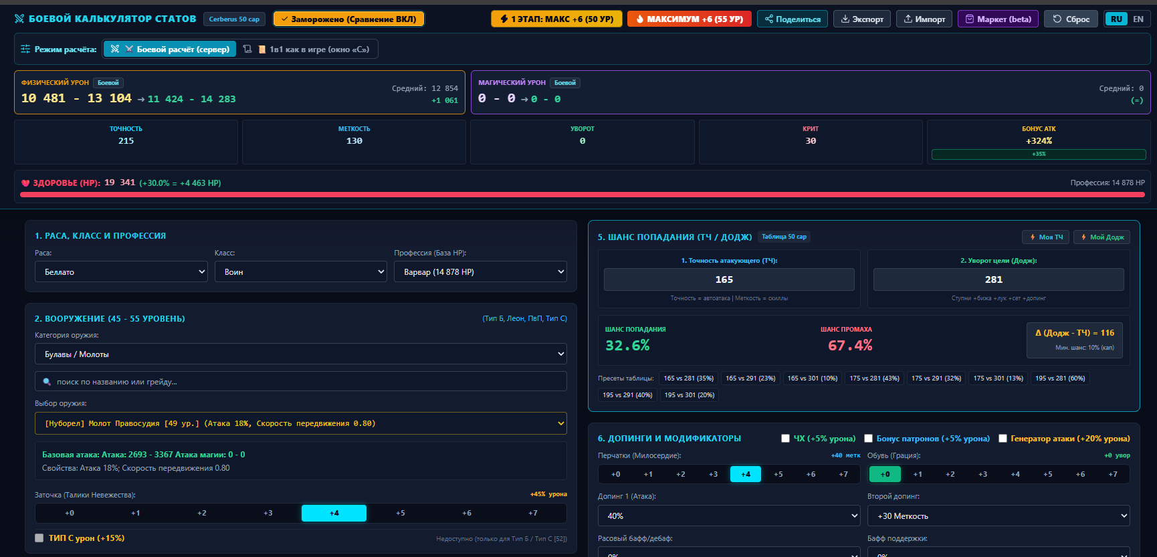Toggle ТИП С урон (+15%) checkbox
The height and width of the screenshot is (557, 1157).
pyautogui.click(x=39, y=538)
